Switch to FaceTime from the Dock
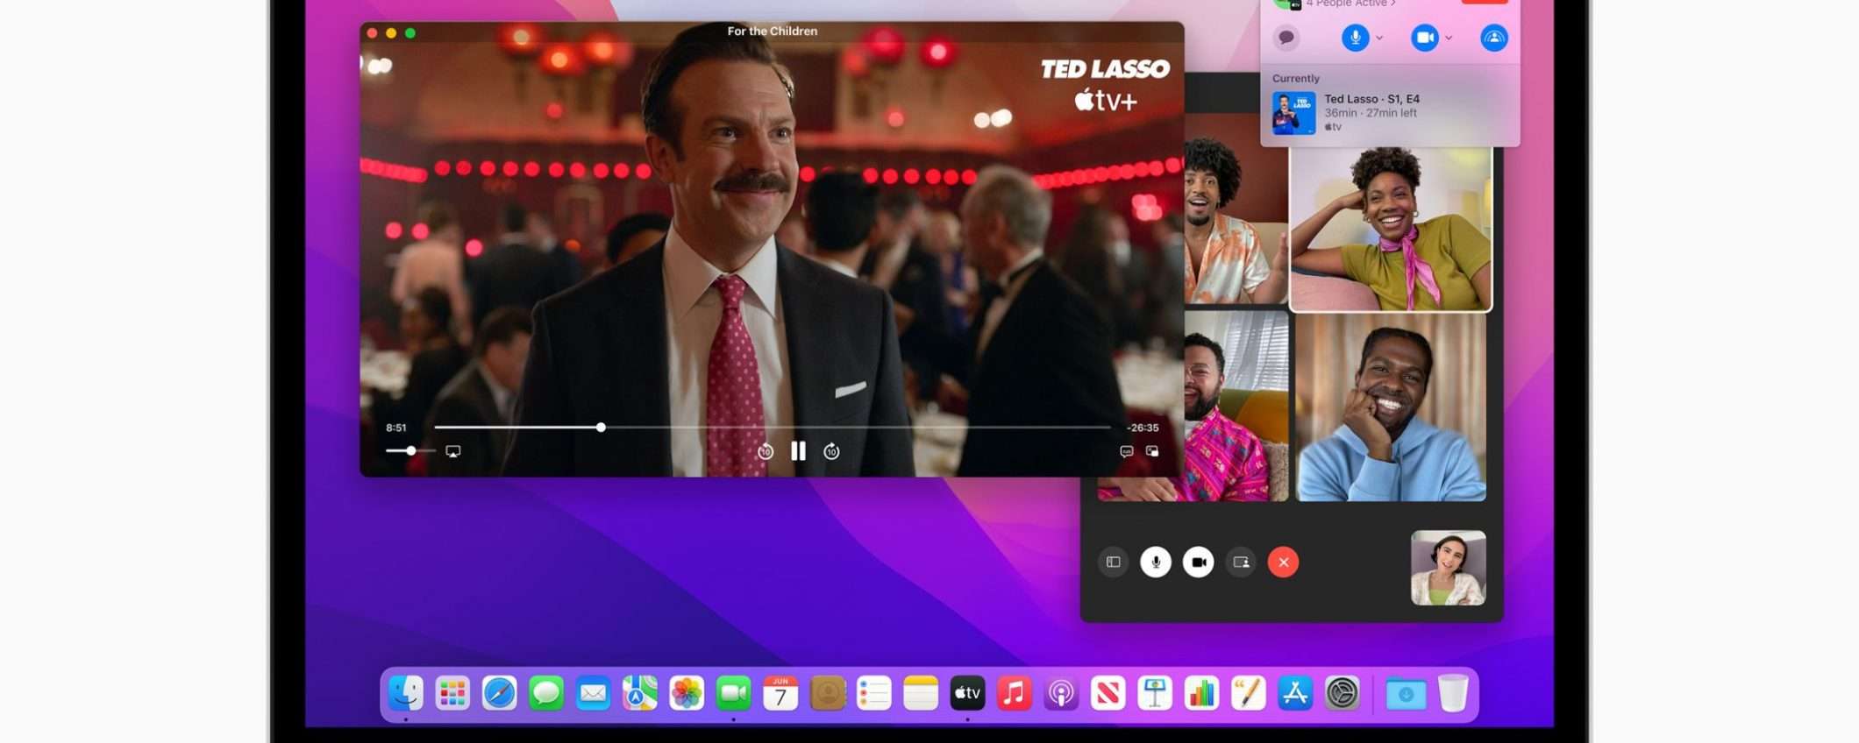The image size is (1859, 743). click(x=734, y=694)
